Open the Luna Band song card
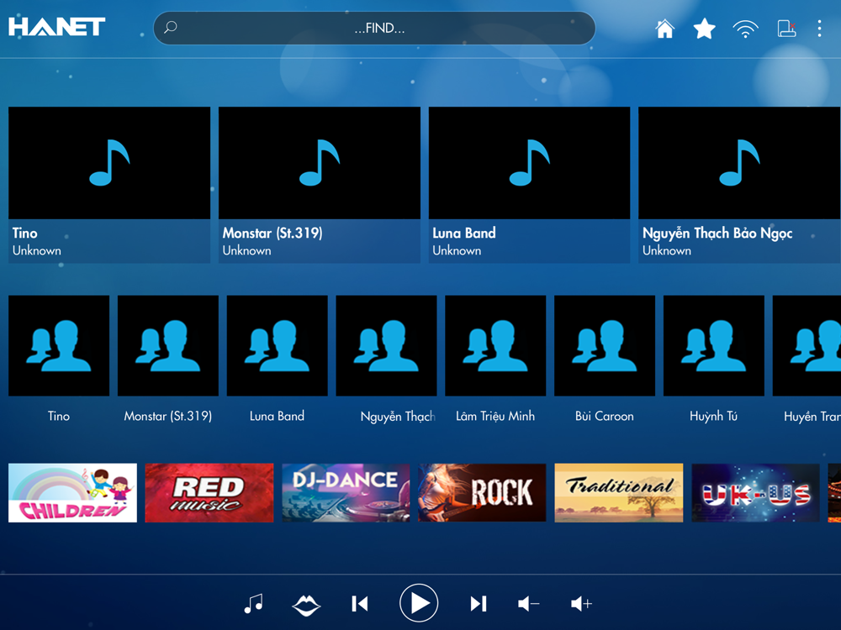Image resolution: width=841 pixels, height=630 pixels. point(529,185)
